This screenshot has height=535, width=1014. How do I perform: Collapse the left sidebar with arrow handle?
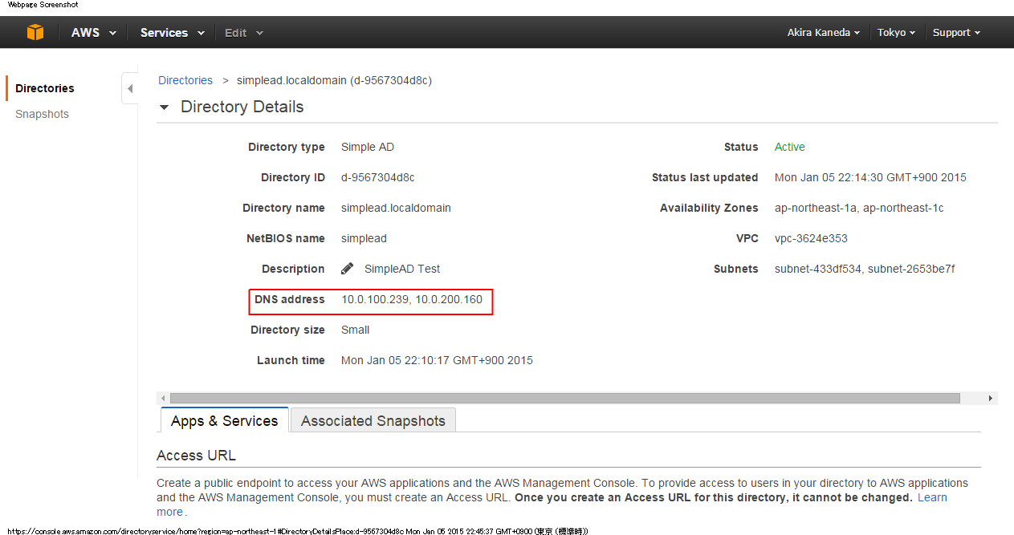130,88
